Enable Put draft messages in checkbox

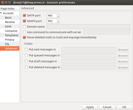(x=26, y=61)
